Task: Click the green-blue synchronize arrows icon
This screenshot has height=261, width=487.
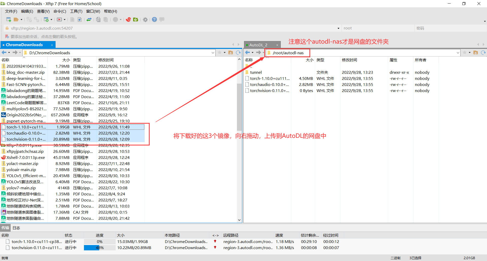Action: [89, 20]
